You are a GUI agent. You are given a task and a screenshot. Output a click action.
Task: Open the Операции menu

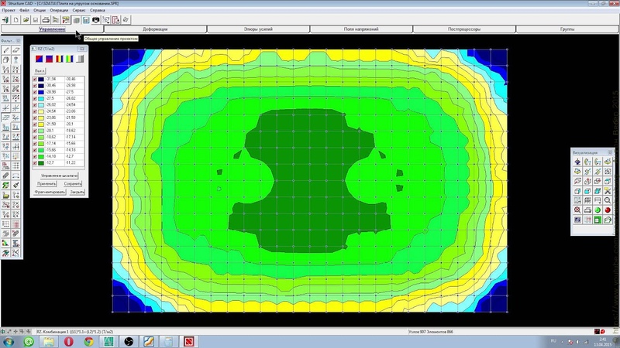click(x=59, y=10)
